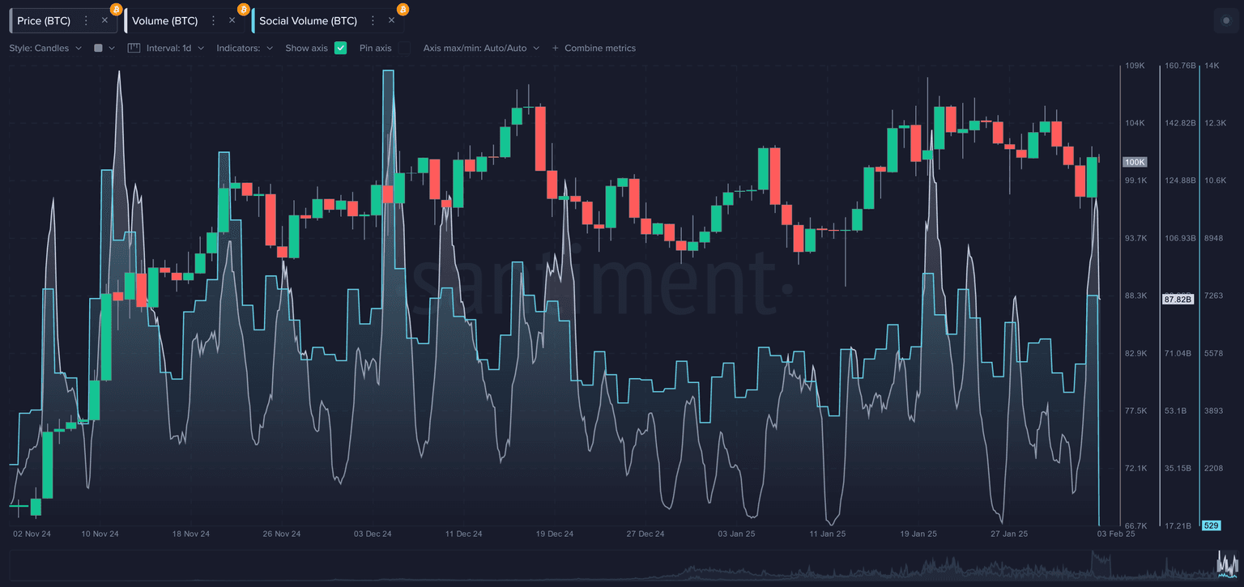Open the Volume (BTC) three-dot options menu

click(x=213, y=21)
